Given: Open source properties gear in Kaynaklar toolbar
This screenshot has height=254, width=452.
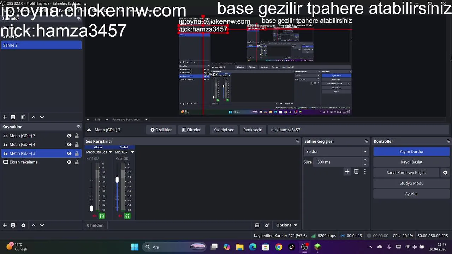Looking at the screenshot, I should (x=23, y=225).
